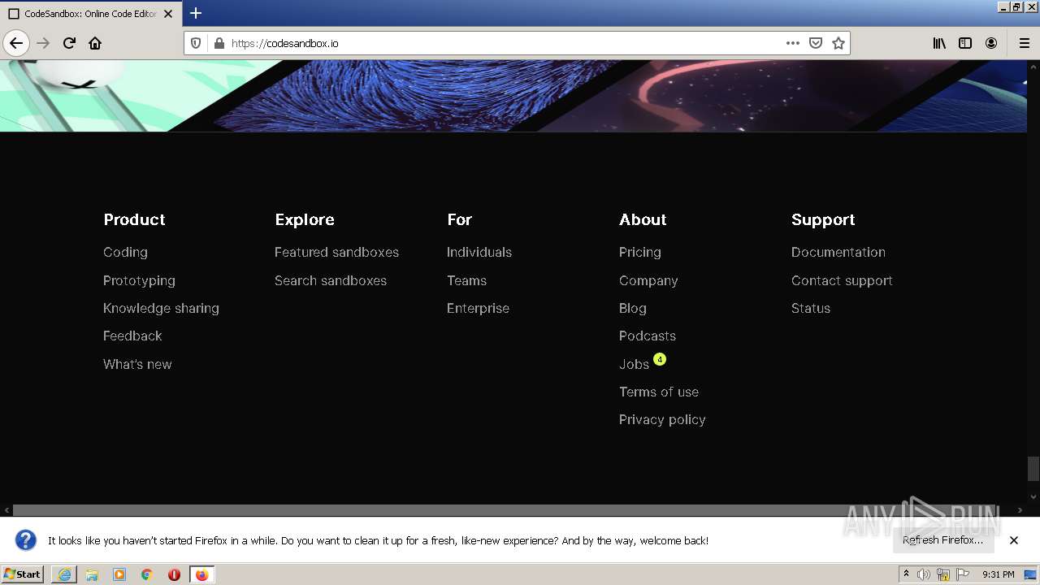Open the Windows Start menu
This screenshot has width=1040, height=585.
[x=22, y=574]
